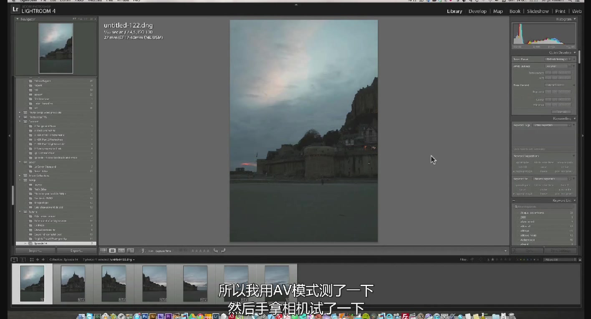Open Google Chrome from the Dock
591x319 pixels.
pos(200,316)
